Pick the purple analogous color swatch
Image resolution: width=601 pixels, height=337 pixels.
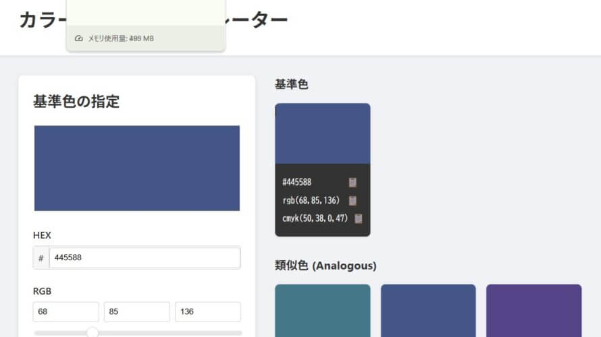point(533,310)
